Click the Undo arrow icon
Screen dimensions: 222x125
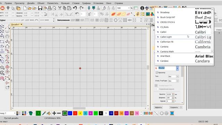[75, 8]
